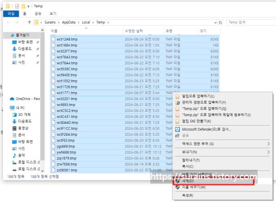Image resolution: width=276 pixels, height=202 pixels.
Task: Open OneDrive - Personal in sidebar
Action: pyautogui.click(x=25, y=99)
